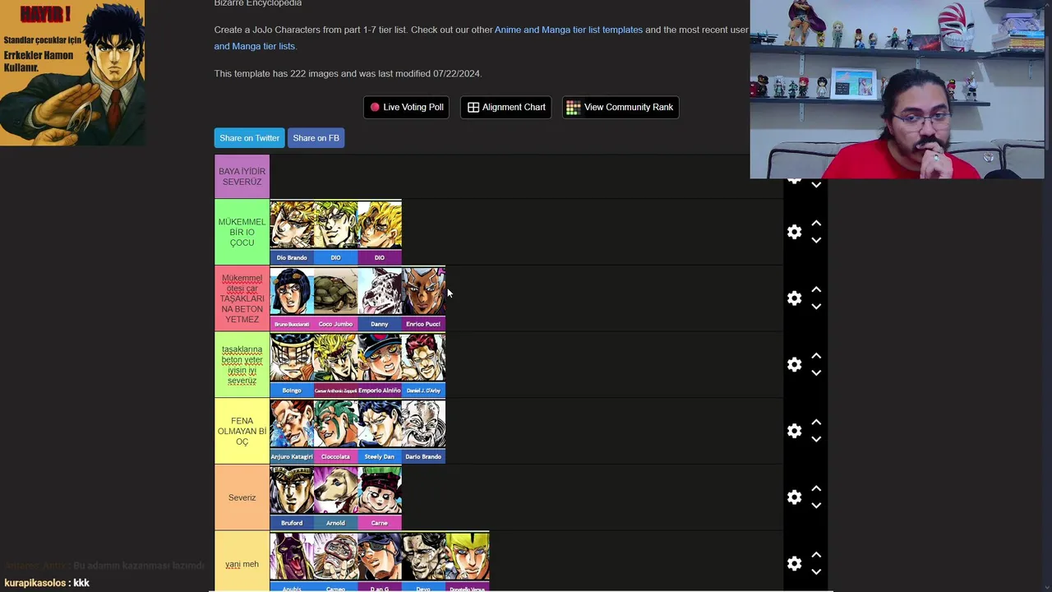The height and width of the screenshot is (592, 1052).
Task: Click the 'iyi severuz' light green tier label
Action: pyautogui.click(x=242, y=365)
